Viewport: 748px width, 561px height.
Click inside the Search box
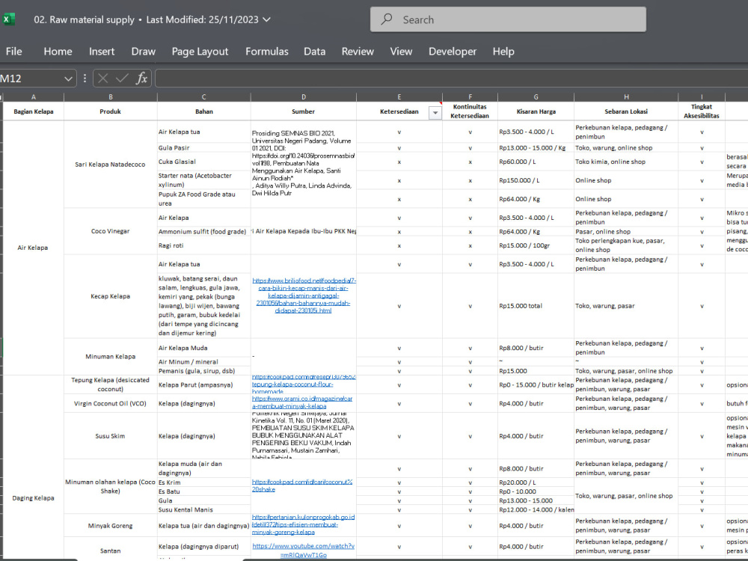point(508,19)
